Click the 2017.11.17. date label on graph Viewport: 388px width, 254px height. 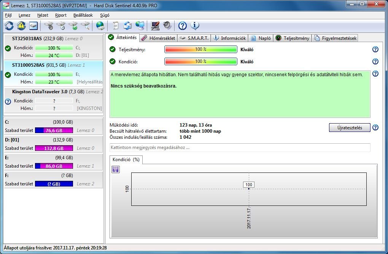[x=249, y=218]
